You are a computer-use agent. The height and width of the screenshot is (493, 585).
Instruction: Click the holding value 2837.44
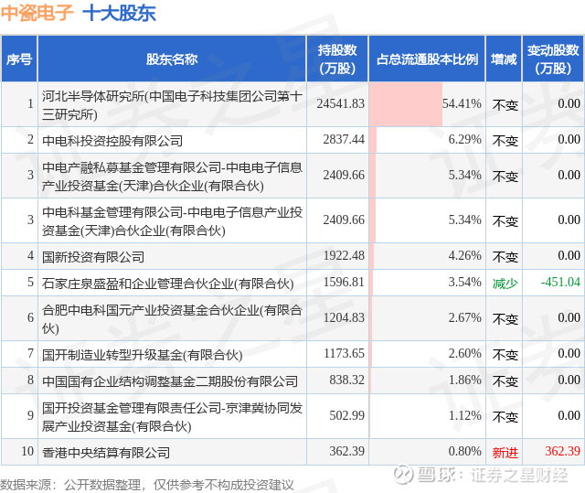pos(344,139)
